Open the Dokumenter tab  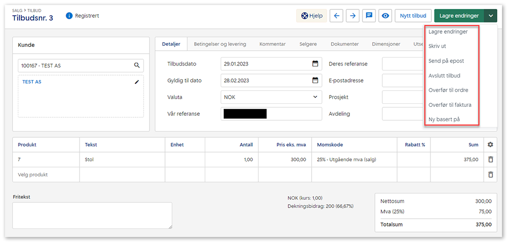(344, 44)
